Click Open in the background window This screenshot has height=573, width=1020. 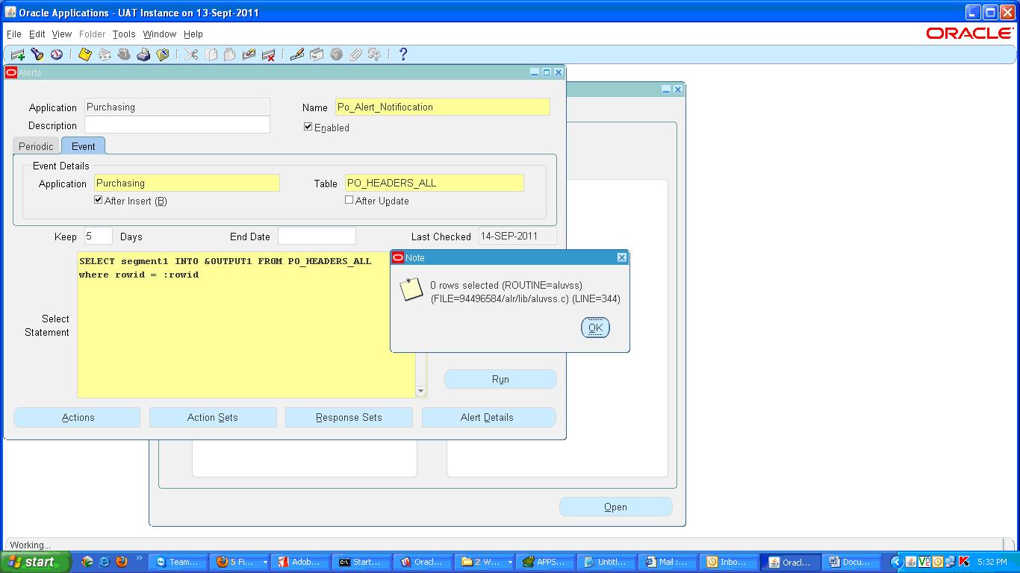tap(615, 507)
